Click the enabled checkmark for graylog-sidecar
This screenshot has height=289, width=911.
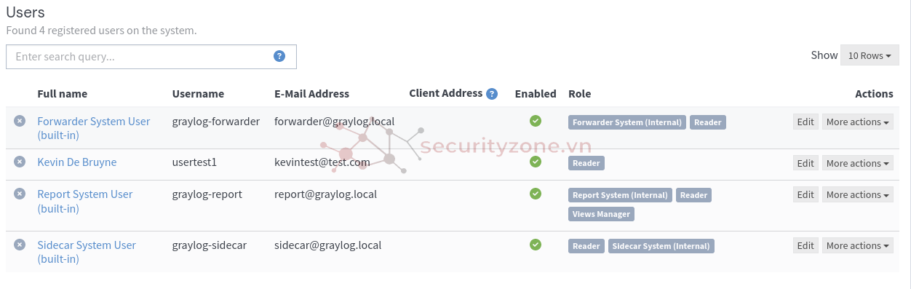click(536, 245)
